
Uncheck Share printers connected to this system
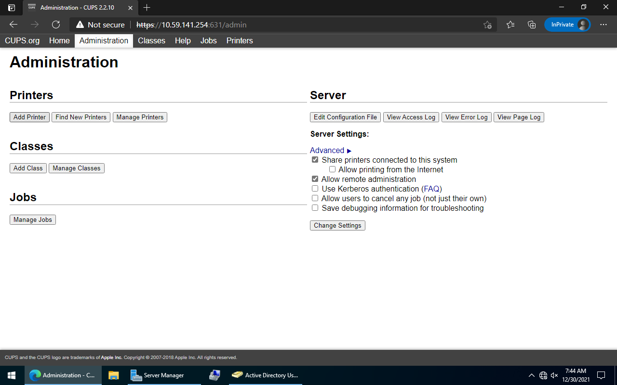pyautogui.click(x=315, y=160)
